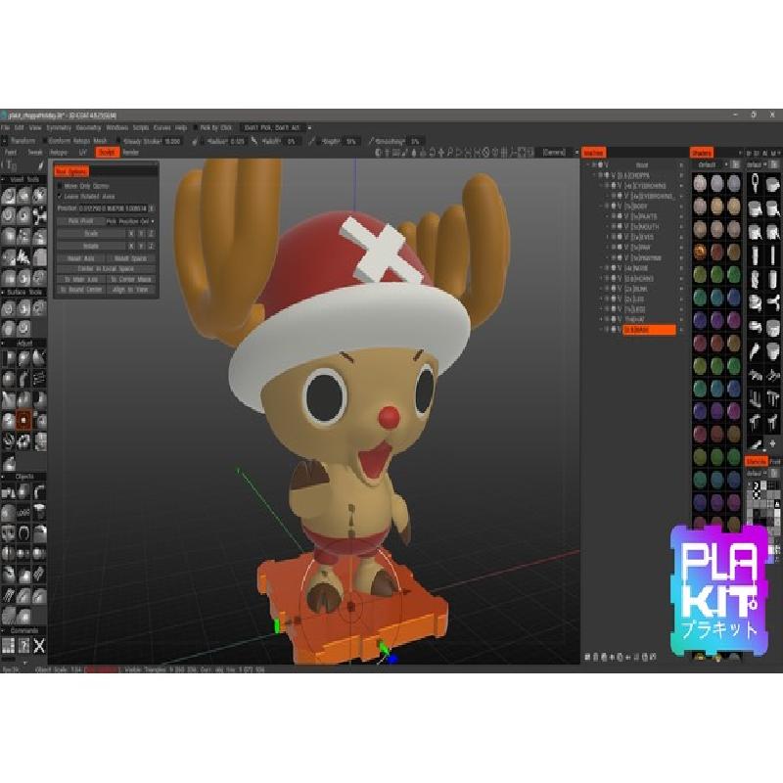
Task: Click the Steady Stroke value field
Action: coord(173,141)
